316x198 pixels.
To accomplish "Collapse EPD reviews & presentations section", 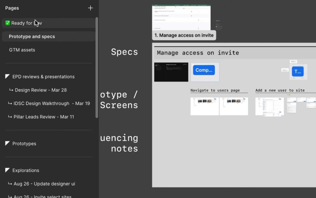I will click(7, 76).
